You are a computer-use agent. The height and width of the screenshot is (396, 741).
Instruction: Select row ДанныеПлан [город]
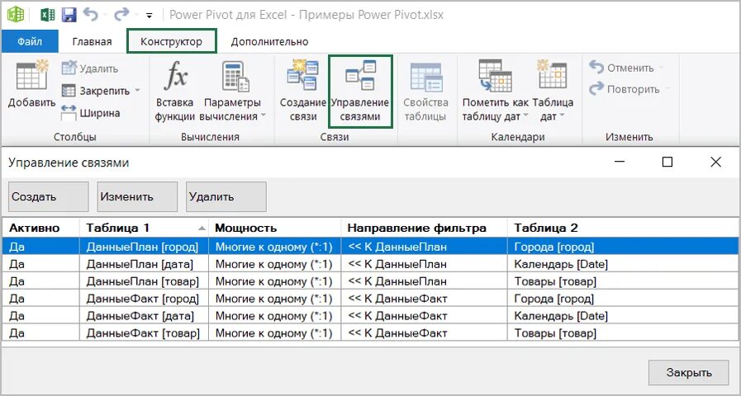pos(370,247)
